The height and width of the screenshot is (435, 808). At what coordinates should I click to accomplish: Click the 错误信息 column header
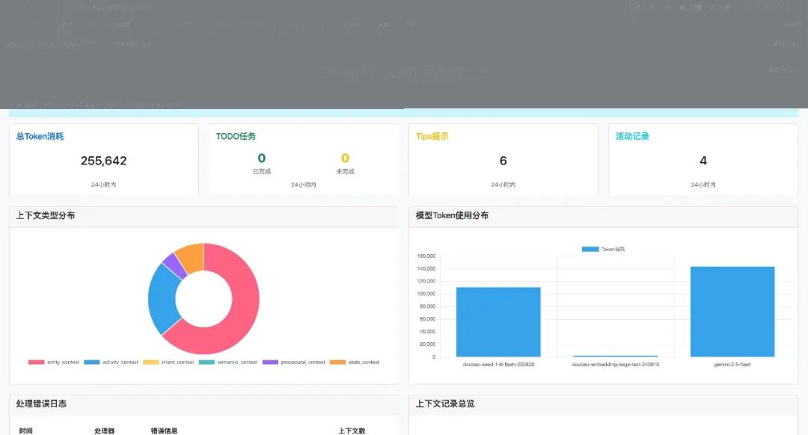(x=165, y=431)
